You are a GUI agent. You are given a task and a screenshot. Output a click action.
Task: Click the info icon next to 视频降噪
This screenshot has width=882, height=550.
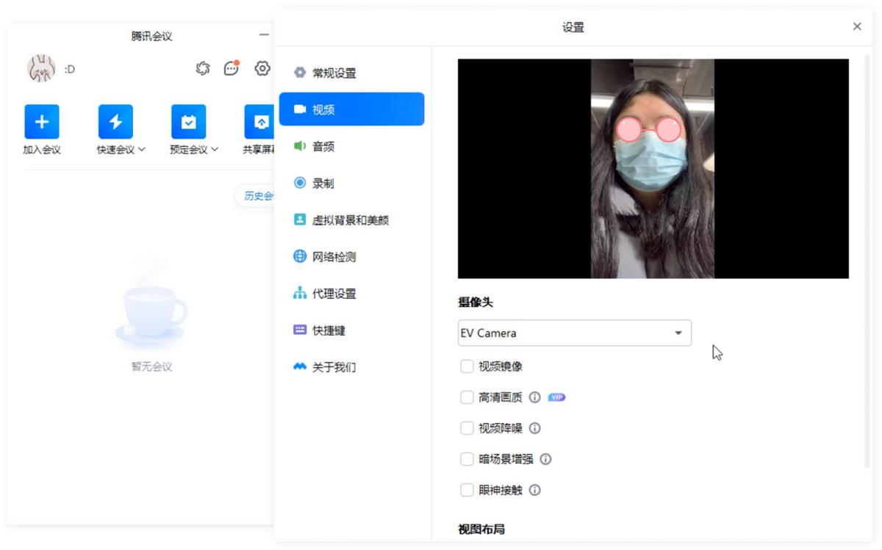[x=534, y=427]
